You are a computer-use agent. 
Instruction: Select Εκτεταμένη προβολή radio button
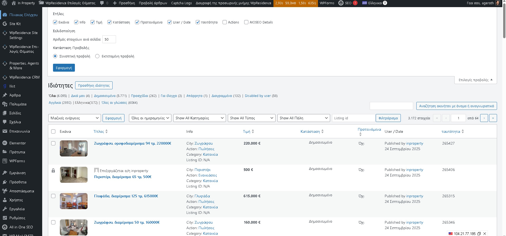click(97, 56)
